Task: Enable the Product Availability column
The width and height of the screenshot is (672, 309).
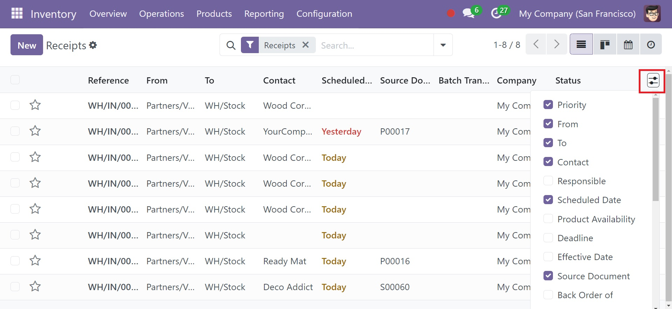Action: coord(548,219)
